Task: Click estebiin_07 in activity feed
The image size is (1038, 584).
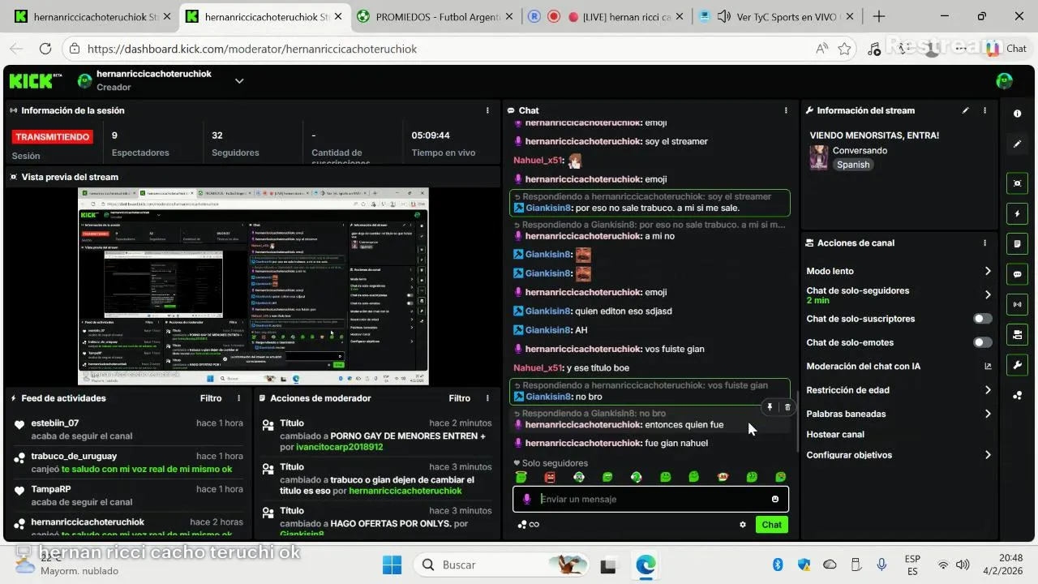Action: [55, 423]
